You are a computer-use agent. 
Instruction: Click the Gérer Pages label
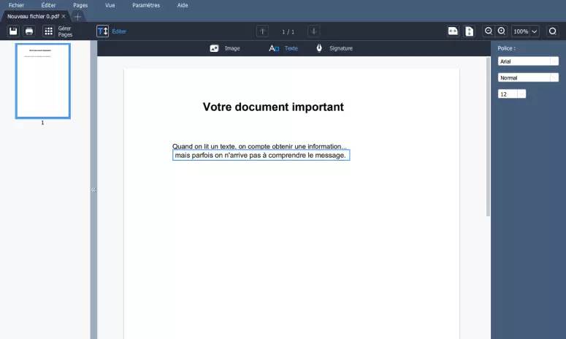click(x=65, y=31)
